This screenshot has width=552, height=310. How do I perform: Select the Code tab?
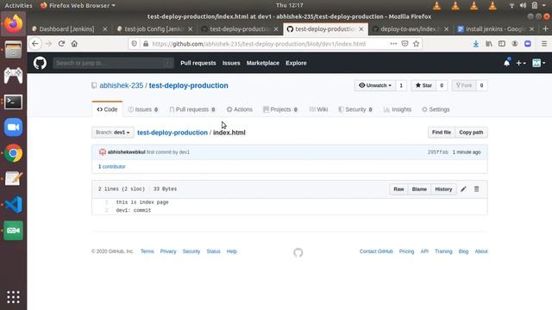tap(107, 109)
